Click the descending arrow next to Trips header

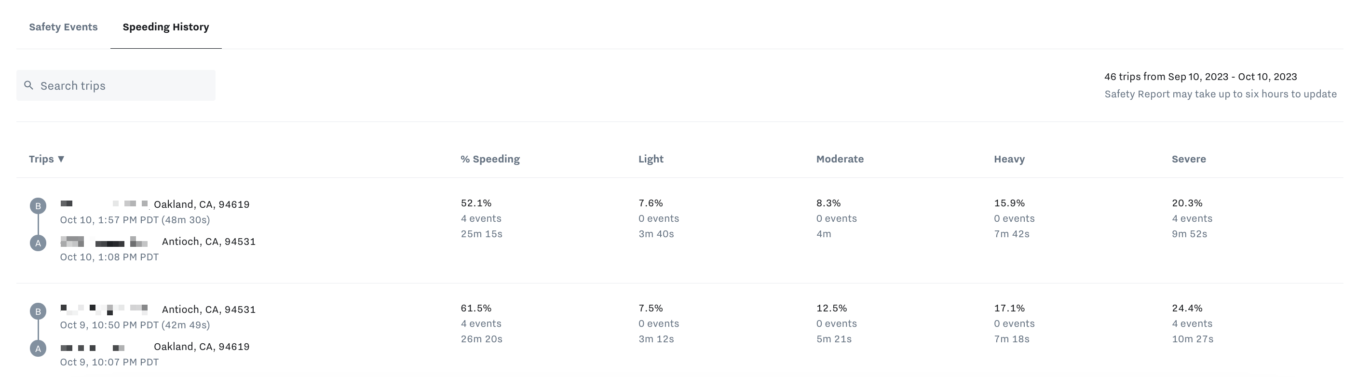(x=62, y=159)
